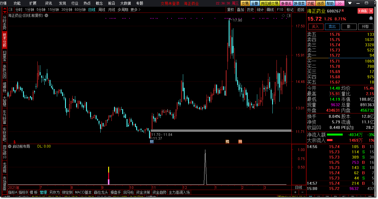Screen dimensions: 378x199
Task: Click the 另存为 save-as item
Action: click(x=54, y=192)
